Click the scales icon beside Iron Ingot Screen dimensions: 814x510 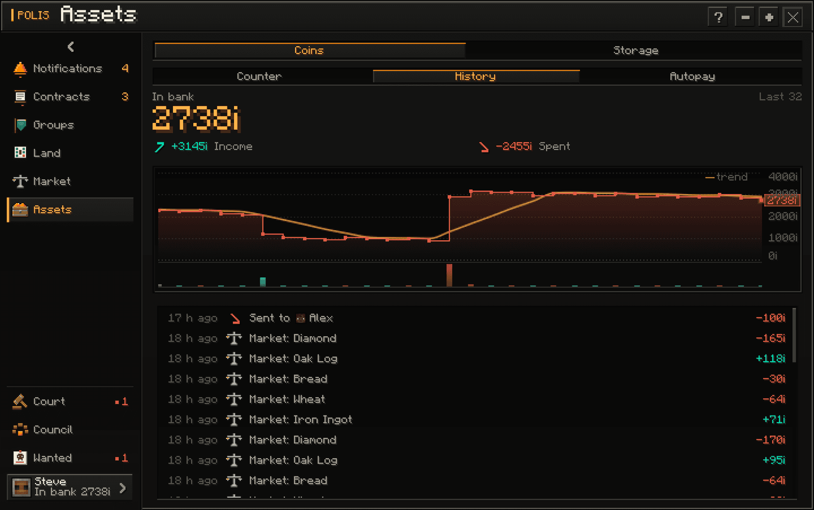(x=234, y=420)
